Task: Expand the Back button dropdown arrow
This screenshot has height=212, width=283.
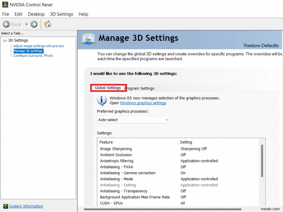Action: pos(26,24)
